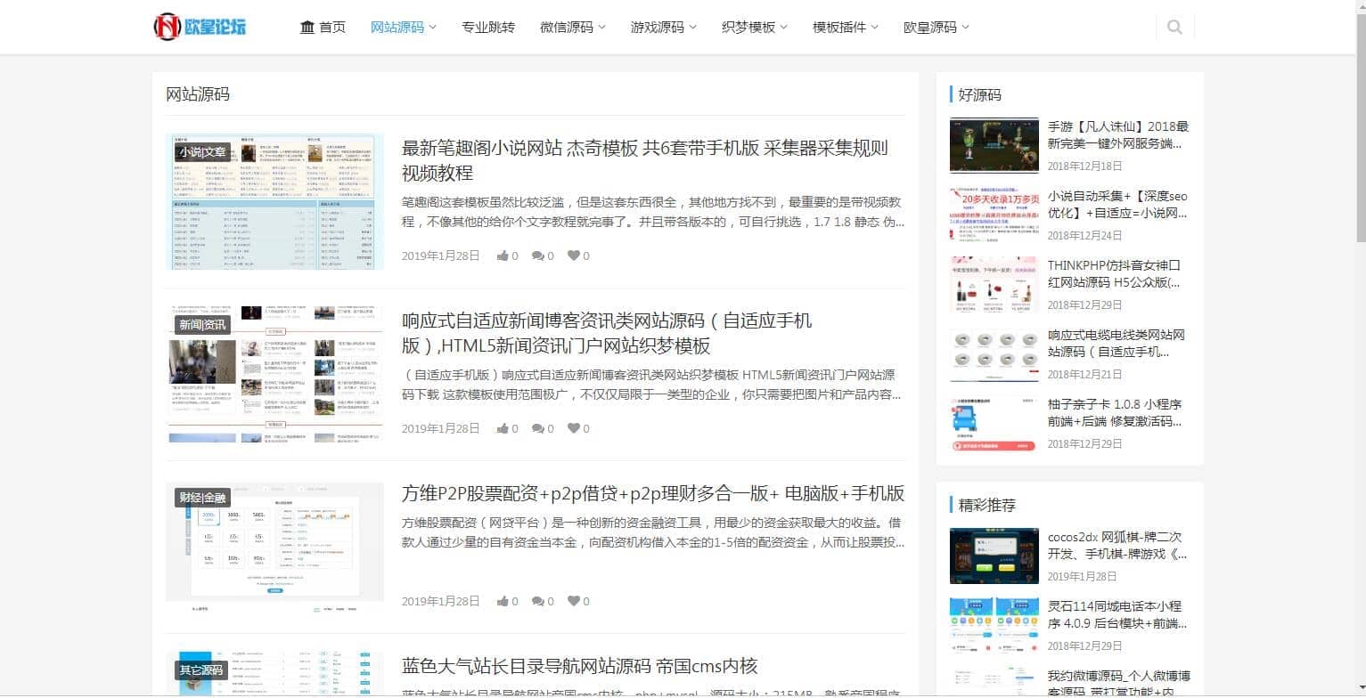This screenshot has width=1366, height=698.
Task: Click the search magnifier icon in header
Action: click(x=1174, y=28)
